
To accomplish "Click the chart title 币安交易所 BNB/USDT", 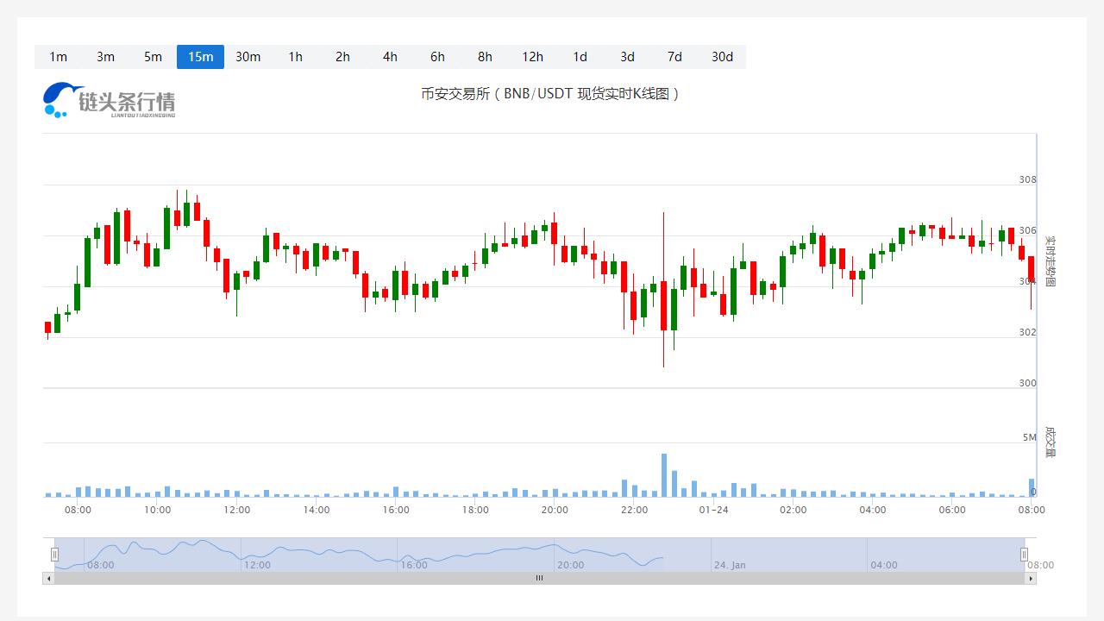I will pyautogui.click(x=550, y=93).
